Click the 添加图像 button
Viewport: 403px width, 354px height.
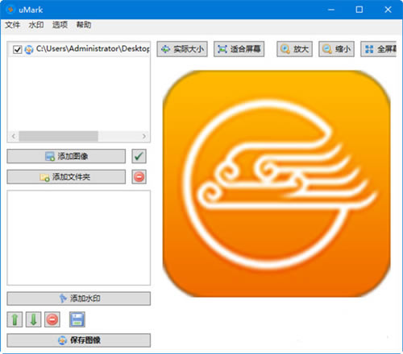pos(66,156)
